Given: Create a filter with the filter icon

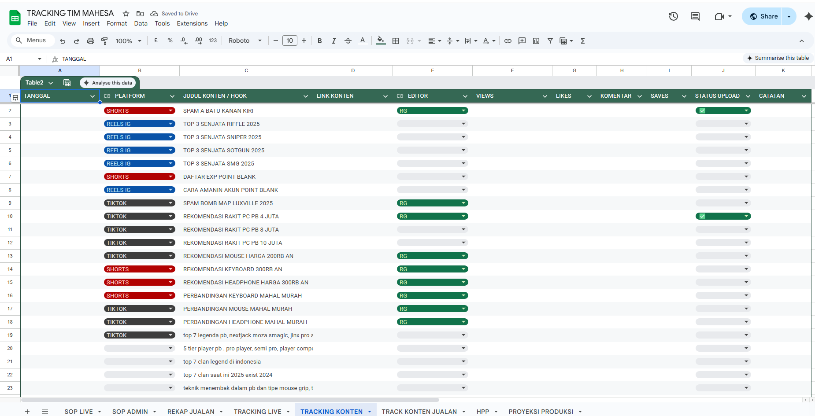Looking at the screenshot, I should pyautogui.click(x=550, y=40).
